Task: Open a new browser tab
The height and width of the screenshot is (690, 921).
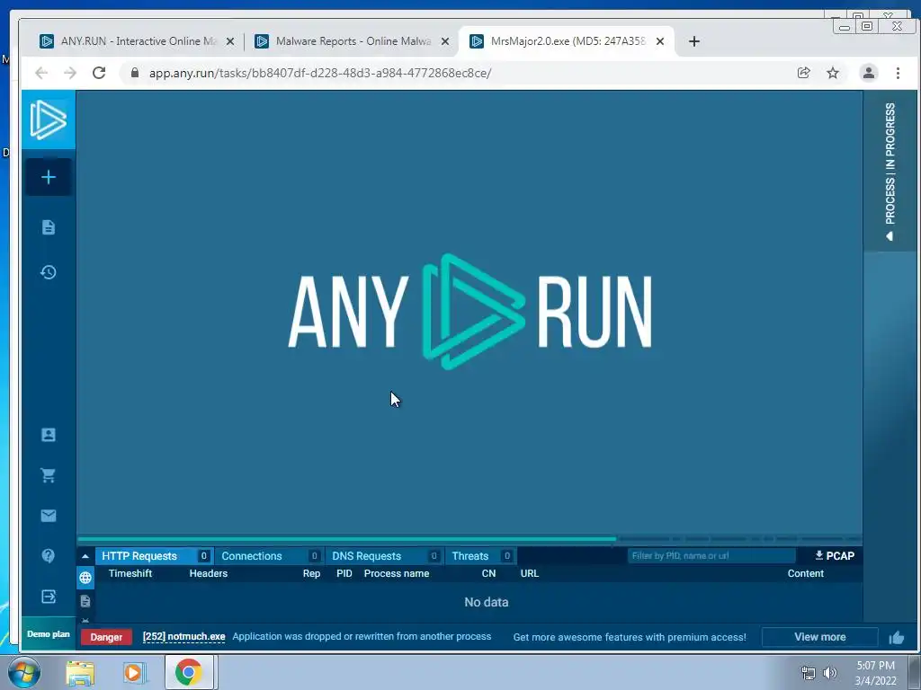Action: tap(694, 41)
